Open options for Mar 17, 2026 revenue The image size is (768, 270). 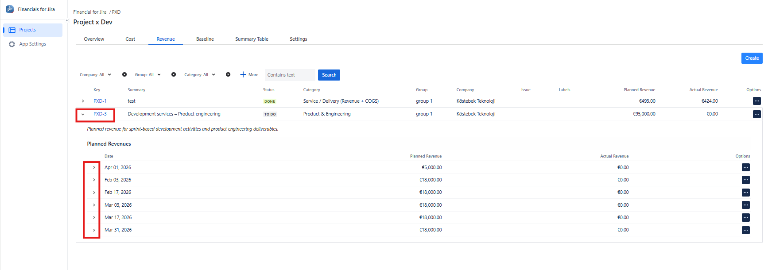pyautogui.click(x=746, y=217)
